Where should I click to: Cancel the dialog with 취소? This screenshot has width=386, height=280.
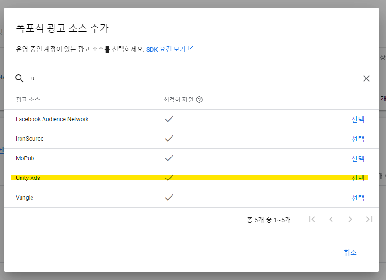click(x=350, y=252)
